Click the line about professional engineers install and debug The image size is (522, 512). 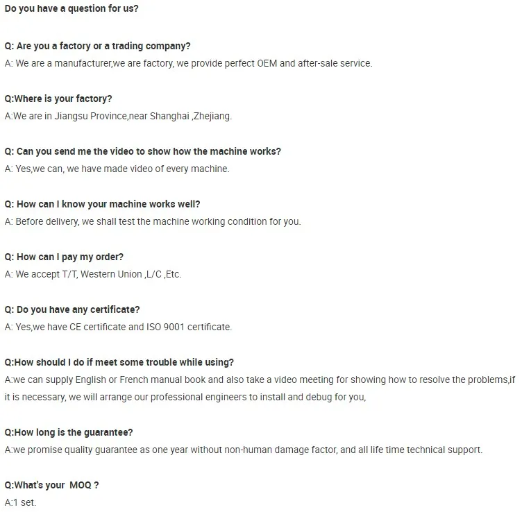click(185, 398)
